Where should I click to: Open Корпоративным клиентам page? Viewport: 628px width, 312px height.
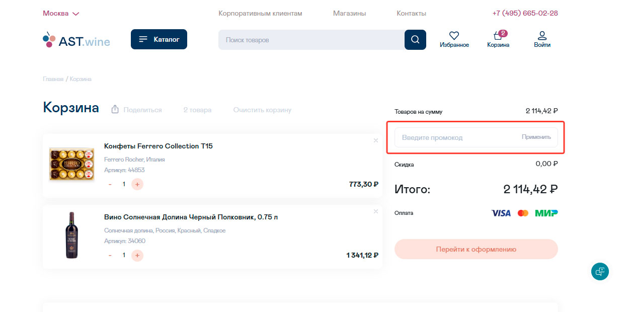(x=260, y=14)
